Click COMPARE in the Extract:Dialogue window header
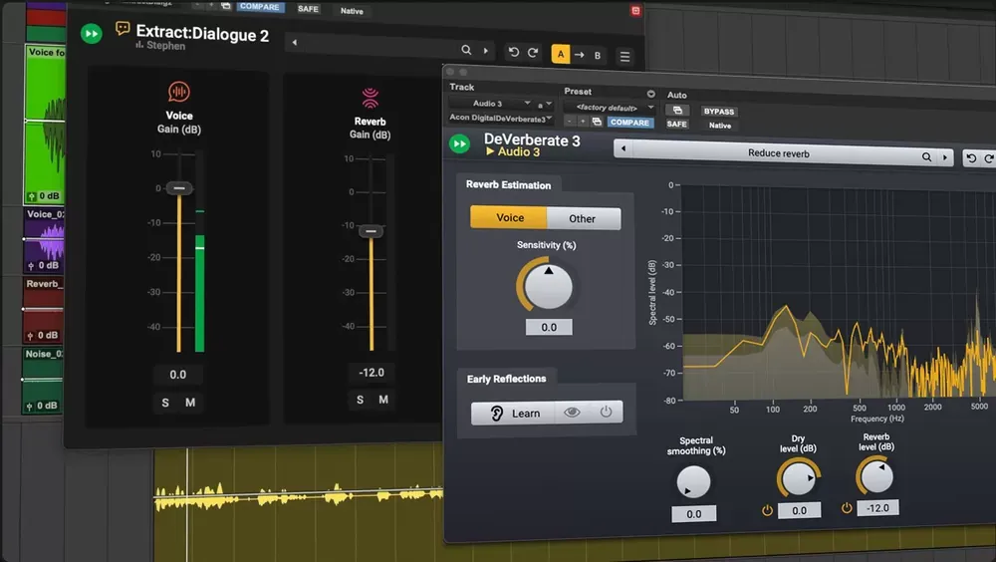 [x=259, y=7]
